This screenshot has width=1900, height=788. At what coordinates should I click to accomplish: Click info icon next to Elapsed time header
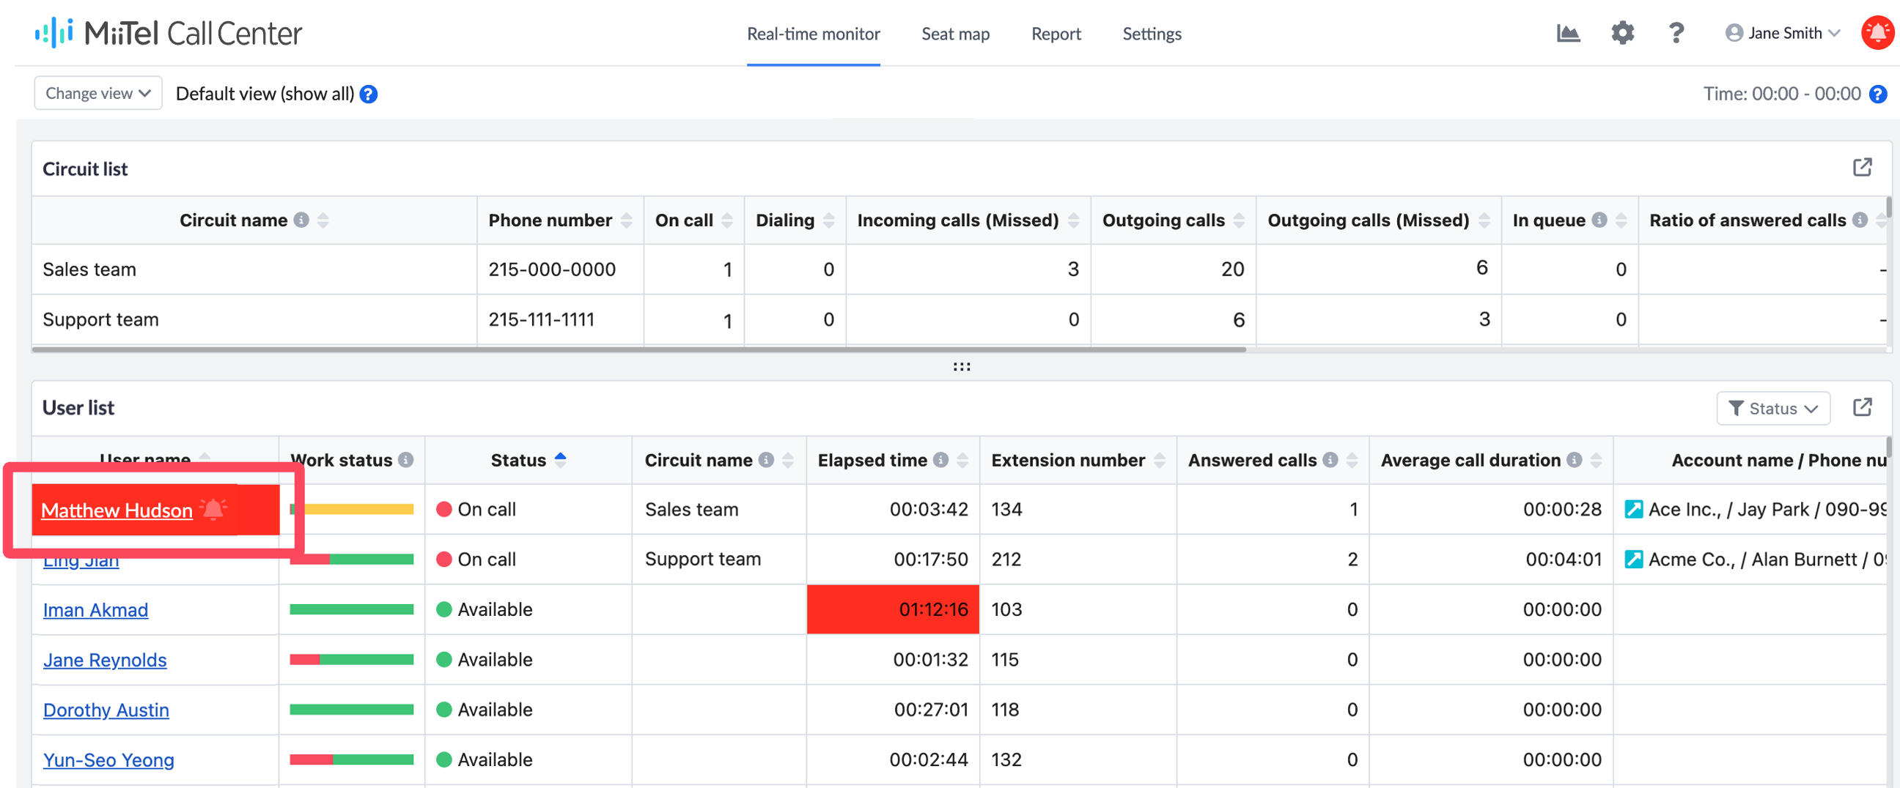[940, 460]
